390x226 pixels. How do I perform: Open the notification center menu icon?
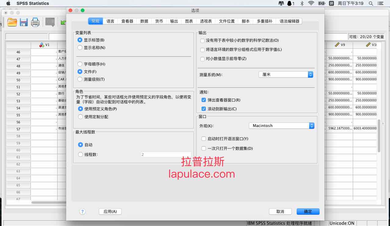pyautogui.click(x=380, y=3)
